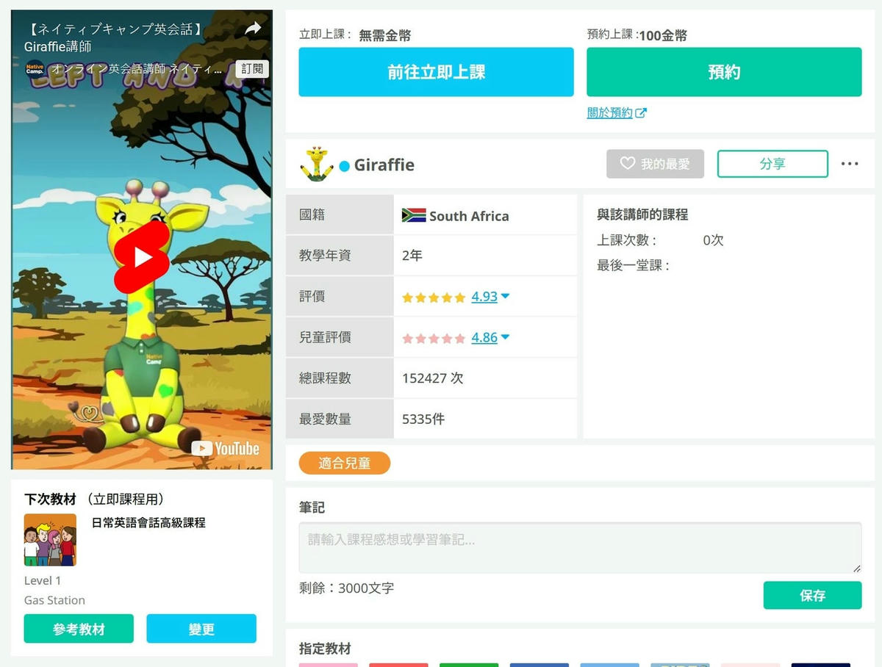The width and height of the screenshot is (882, 667).
Task: Play the Giraffie YouTube Shorts video
Action: (x=142, y=257)
